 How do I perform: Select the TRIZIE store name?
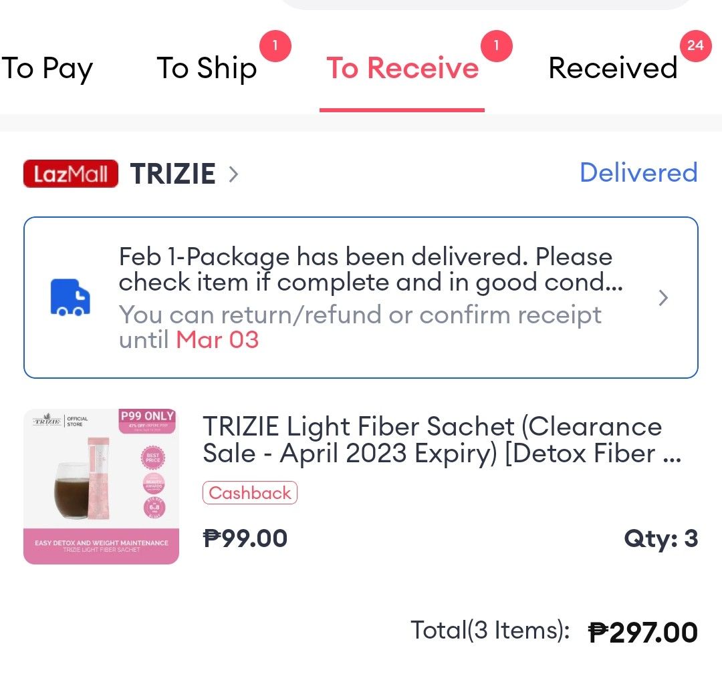click(172, 173)
